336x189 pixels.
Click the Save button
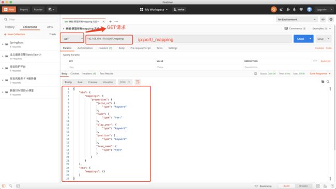tap(320, 39)
